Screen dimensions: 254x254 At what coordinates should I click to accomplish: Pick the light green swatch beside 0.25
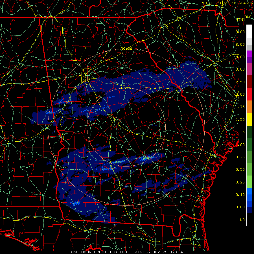249,182
